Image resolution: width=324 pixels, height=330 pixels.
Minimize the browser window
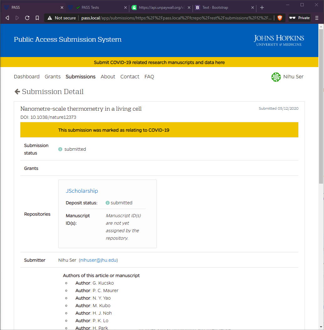[288, 5]
